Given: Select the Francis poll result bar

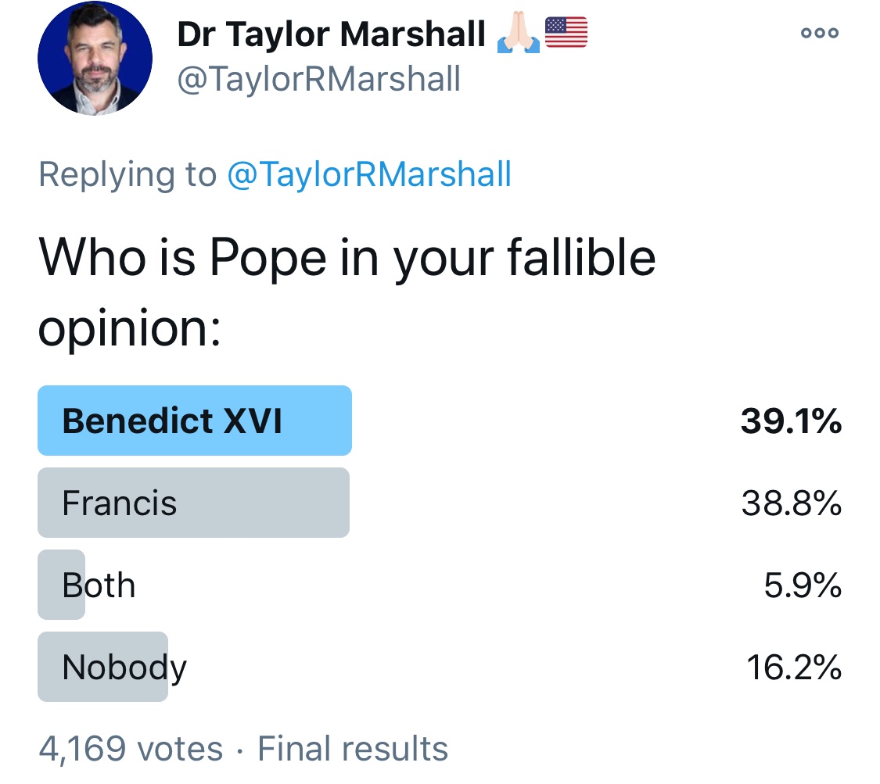Looking at the screenshot, I should click(194, 503).
